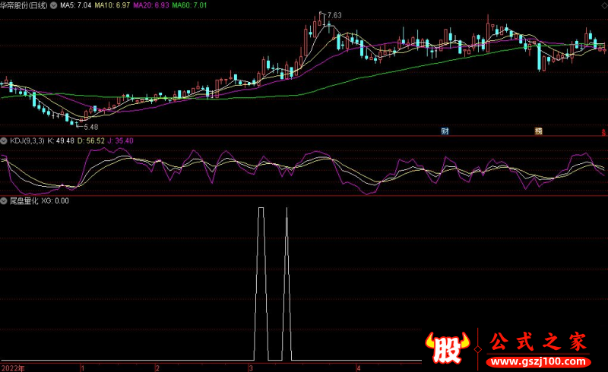
Task: Click the orange 榜 ranking marker icon
Action: [538, 131]
